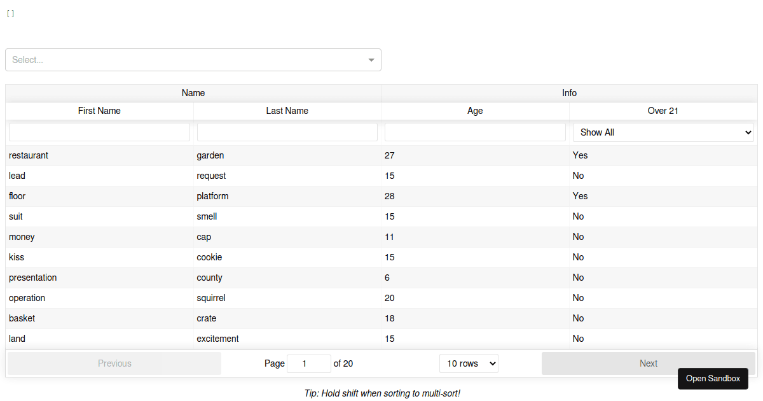
Task: Sort the table by Age column
Action: 475,110
